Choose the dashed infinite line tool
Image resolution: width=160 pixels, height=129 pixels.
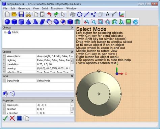click(87, 14)
